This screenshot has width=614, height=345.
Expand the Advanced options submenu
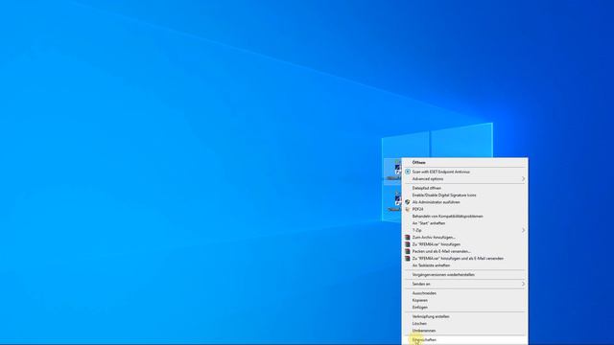464,179
